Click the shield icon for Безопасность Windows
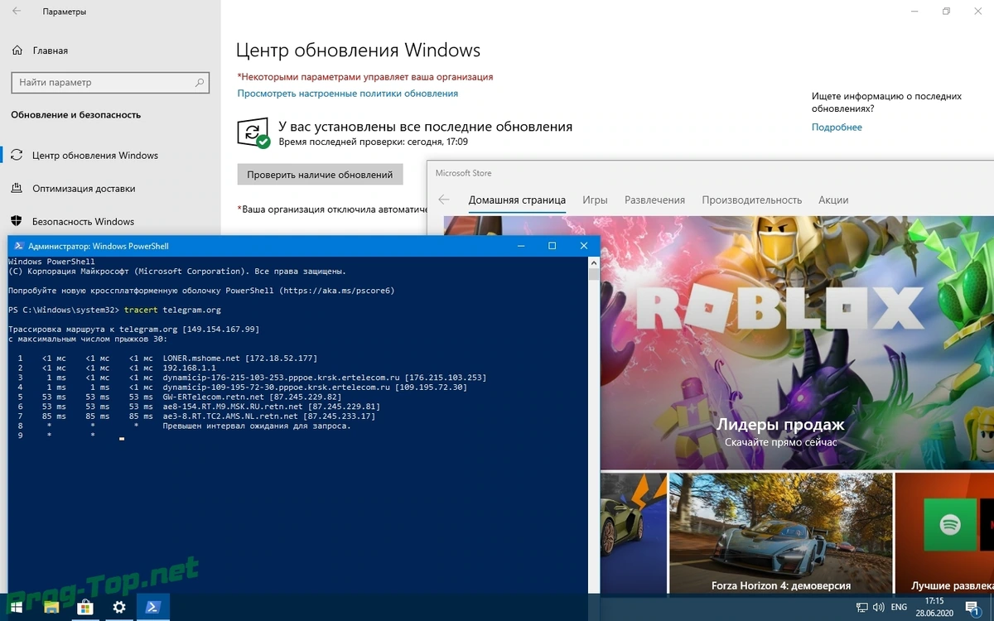Viewport: 994px width, 621px height. tap(17, 222)
